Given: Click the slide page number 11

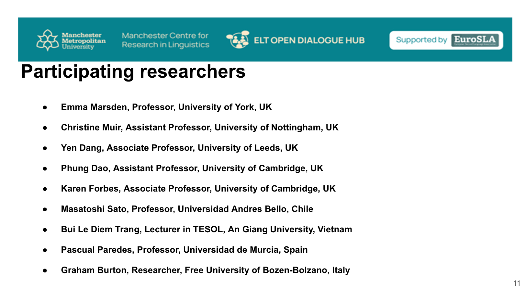Looking at the screenshot, I should tap(517, 283).
